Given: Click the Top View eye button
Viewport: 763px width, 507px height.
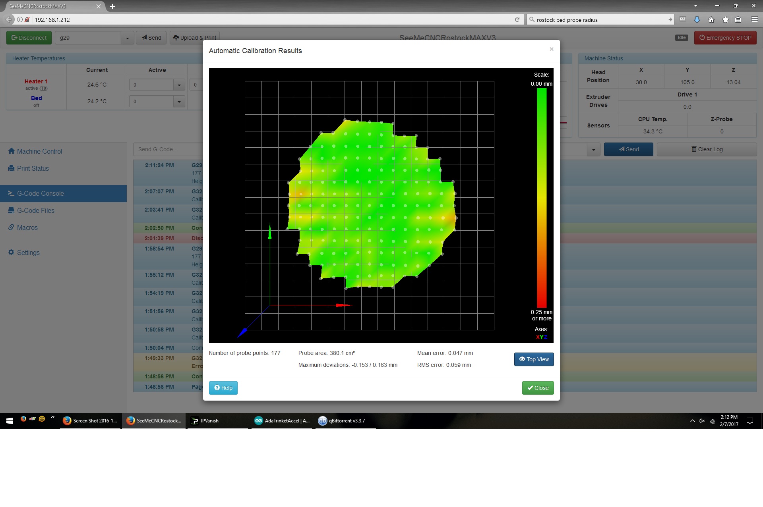Looking at the screenshot, I should tap(534, 359).
